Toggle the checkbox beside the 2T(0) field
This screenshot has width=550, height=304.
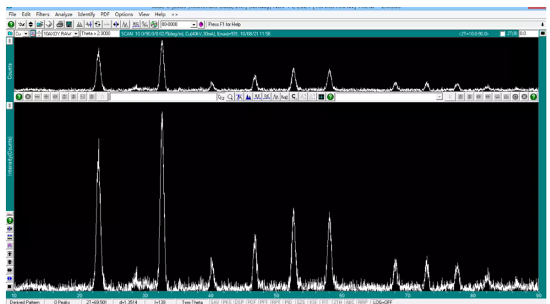pyautogui.click(x=502, y=33)
